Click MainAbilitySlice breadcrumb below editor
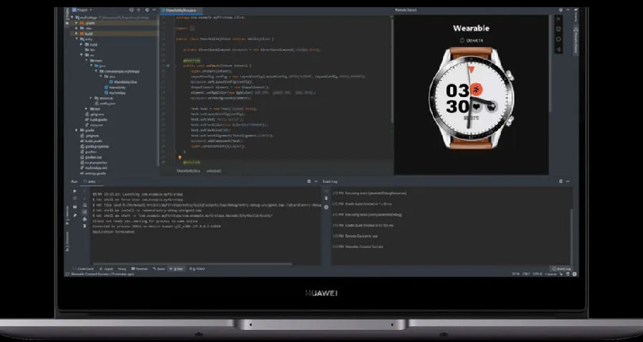Viewport: 643px width, 342px height. [x=189, y=171]
